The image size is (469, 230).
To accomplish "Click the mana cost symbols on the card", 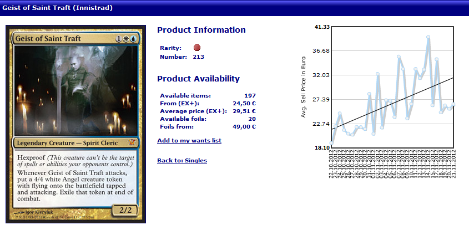I will tap(125, 39).
